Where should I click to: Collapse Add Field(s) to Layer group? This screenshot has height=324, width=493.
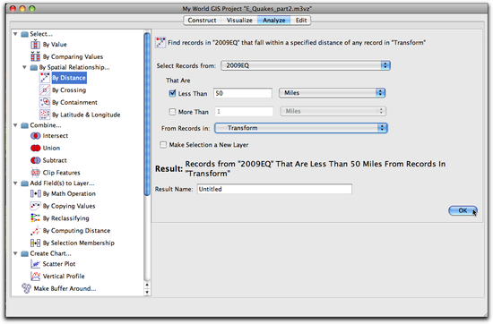15,183
